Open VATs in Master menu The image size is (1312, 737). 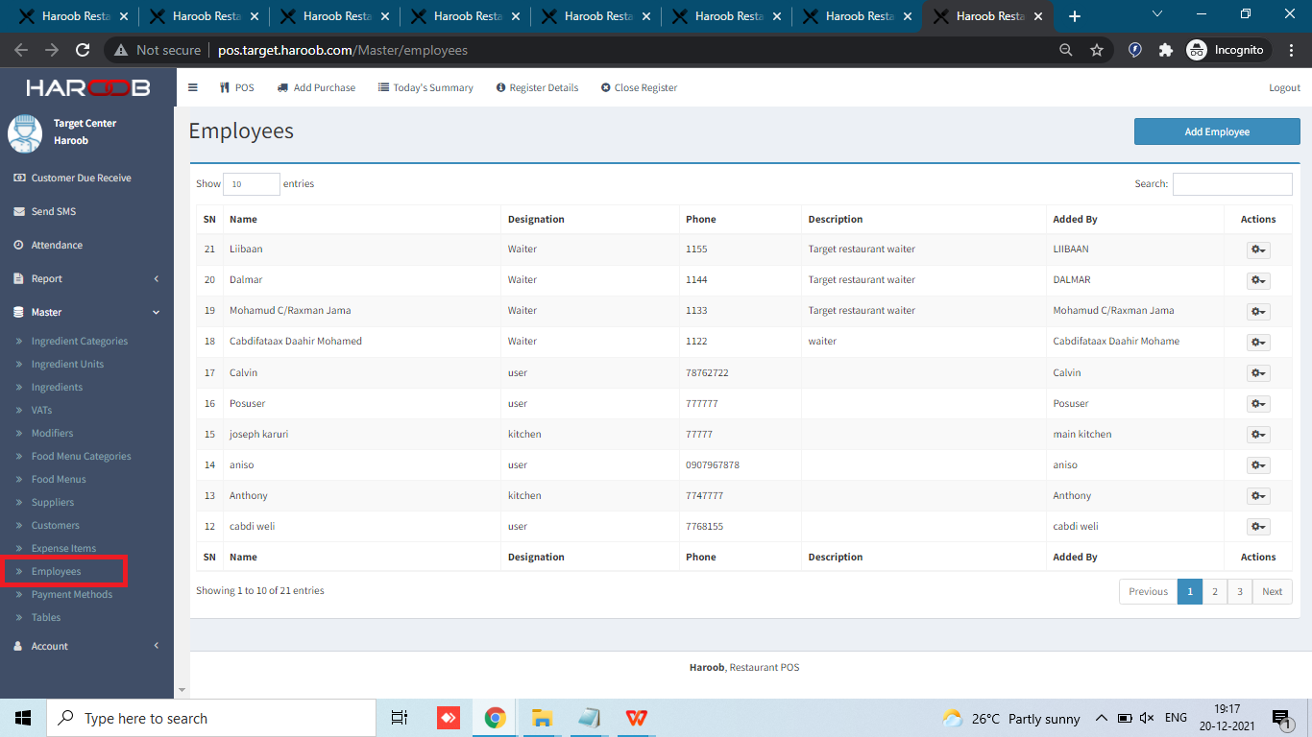coord(41,410)
